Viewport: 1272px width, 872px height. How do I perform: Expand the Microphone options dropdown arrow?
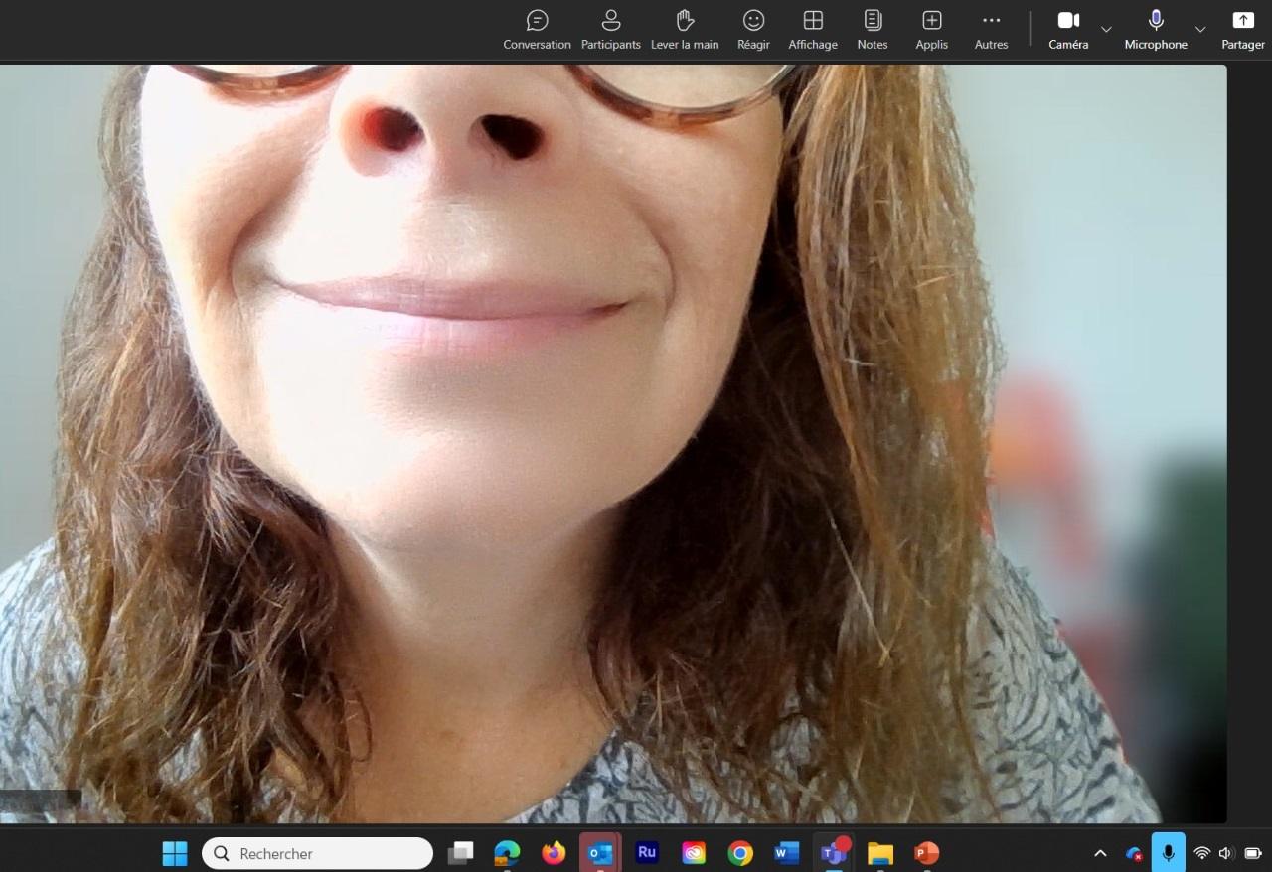point(1200,30)
